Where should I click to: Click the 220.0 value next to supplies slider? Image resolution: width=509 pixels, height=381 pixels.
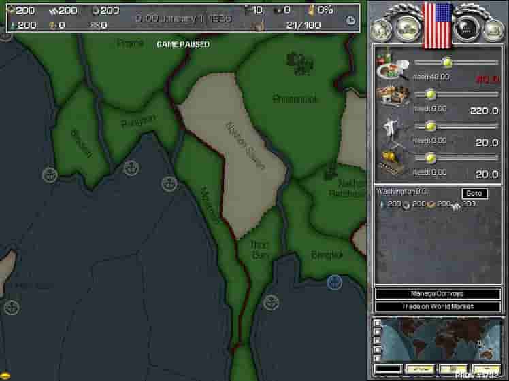pos(485,111)
